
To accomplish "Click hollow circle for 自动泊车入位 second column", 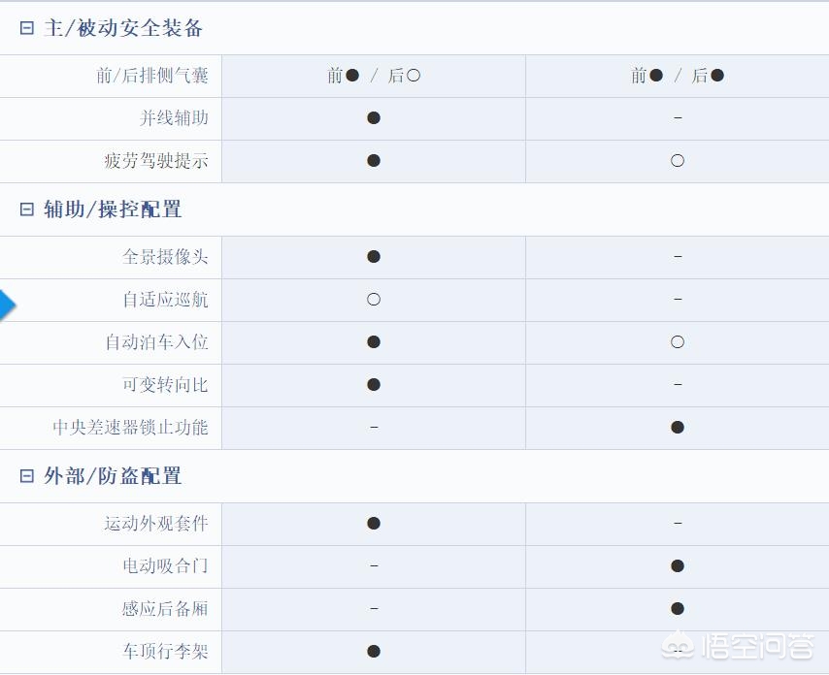I will [678, 342].
